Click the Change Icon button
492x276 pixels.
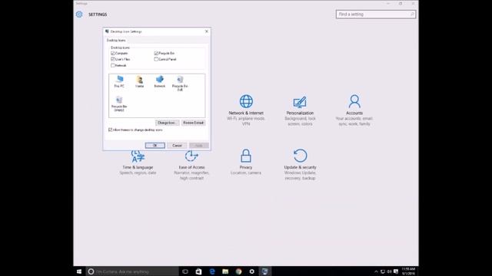[x=168, y=123]
